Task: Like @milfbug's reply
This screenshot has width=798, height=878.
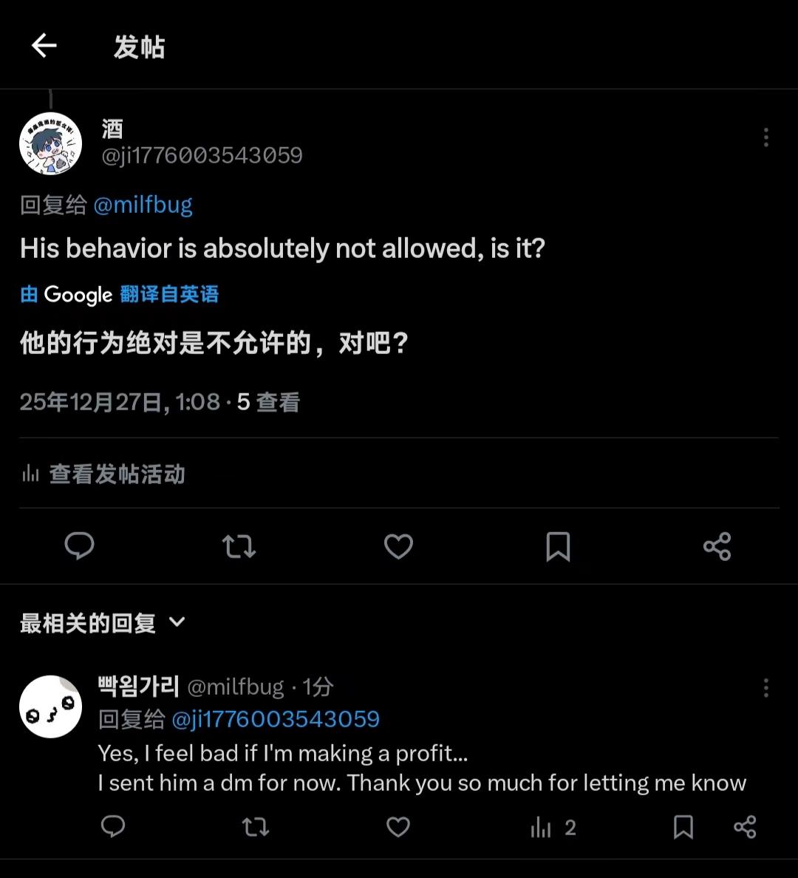Action: [x=398, y=826]
